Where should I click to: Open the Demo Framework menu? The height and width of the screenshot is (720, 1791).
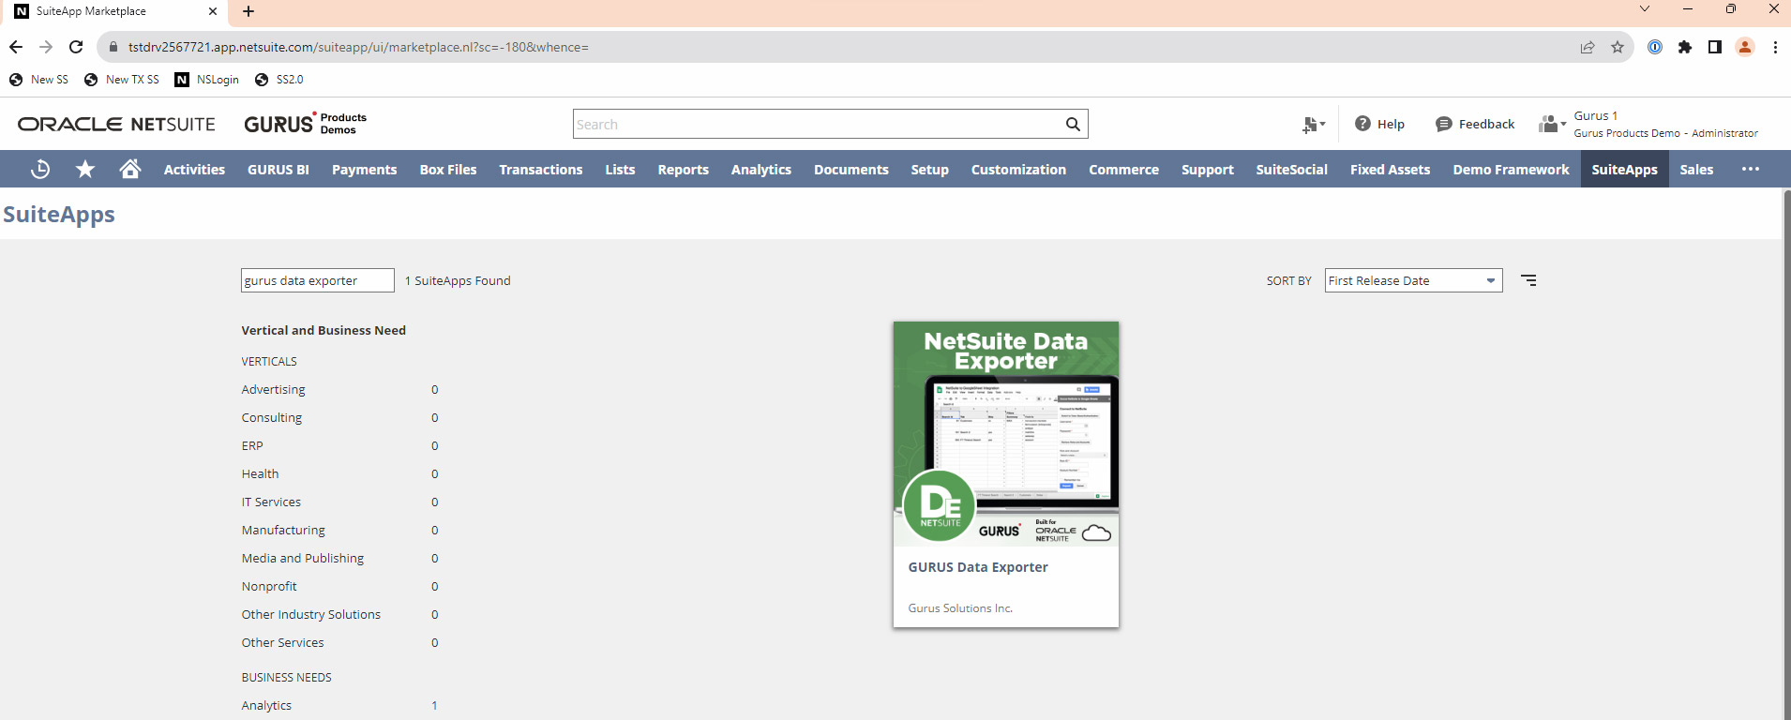click(x=1511, y=170)
